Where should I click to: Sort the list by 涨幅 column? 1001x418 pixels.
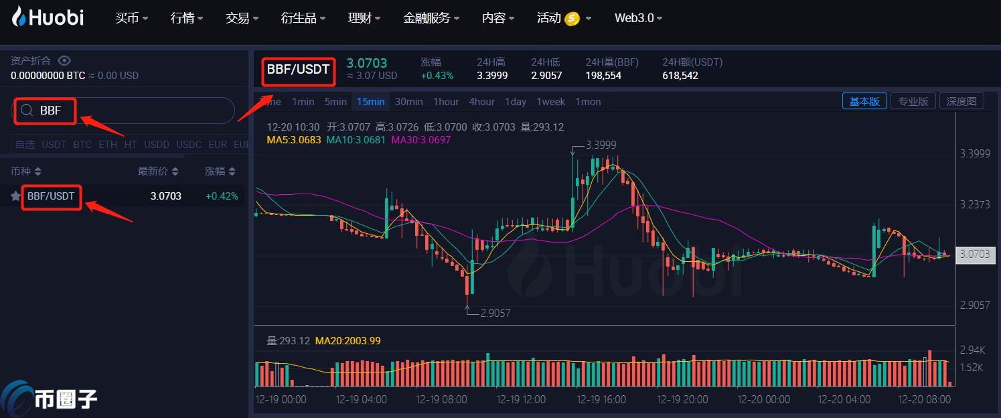pyautogui.click(x=220, y=171)
